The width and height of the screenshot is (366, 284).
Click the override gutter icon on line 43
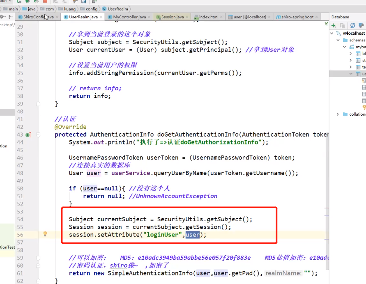[28, 135]
